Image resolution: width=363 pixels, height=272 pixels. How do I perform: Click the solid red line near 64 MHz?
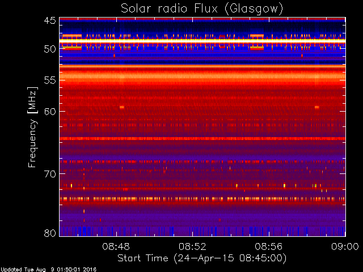202,138
